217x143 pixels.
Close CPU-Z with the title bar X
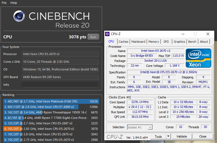tap(208, 34)
